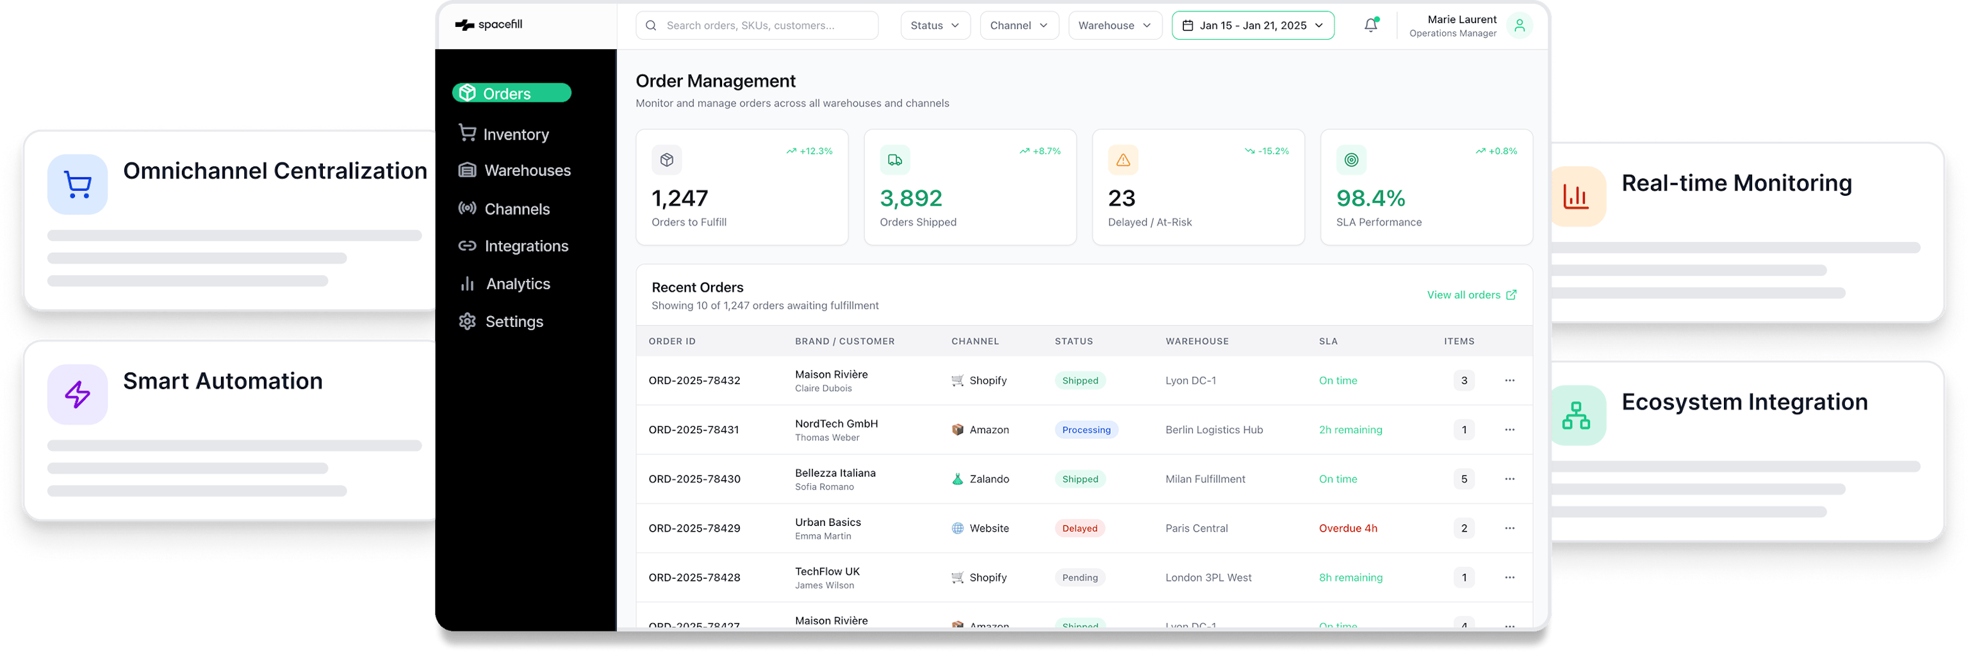Open the Jan 15 - Jan 21 date range picker
The height and width of the screenshot is (652, 1968).
[x=1252, y=25]
